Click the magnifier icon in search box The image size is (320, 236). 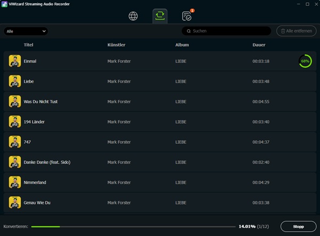[189, 31]
